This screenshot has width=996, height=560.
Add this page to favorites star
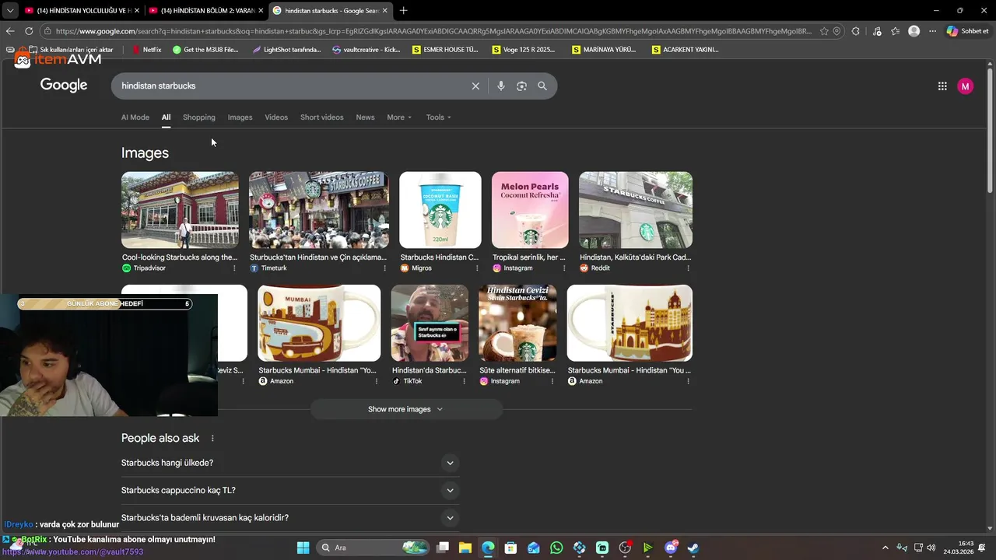point(824,31)
